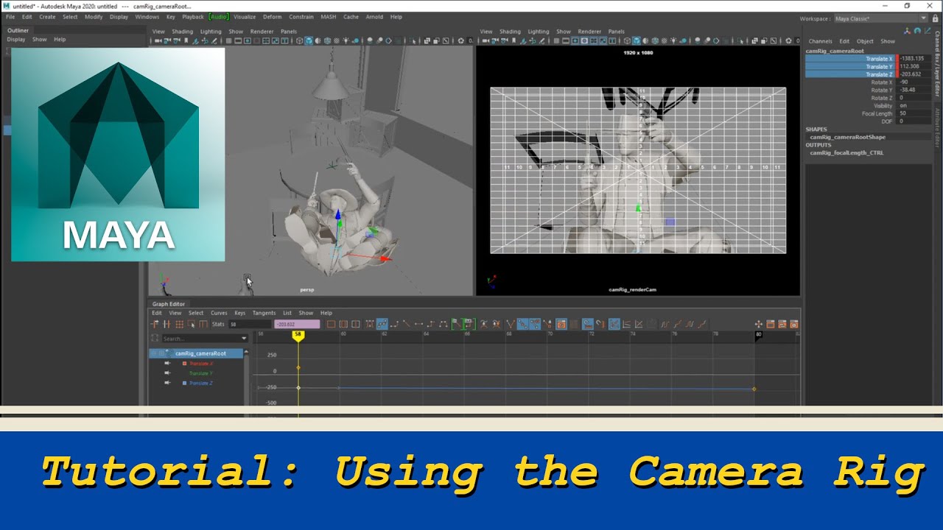
Task: Click the Graph Editor Pre-Infinity Cycle icon
Action: point(665,324)
